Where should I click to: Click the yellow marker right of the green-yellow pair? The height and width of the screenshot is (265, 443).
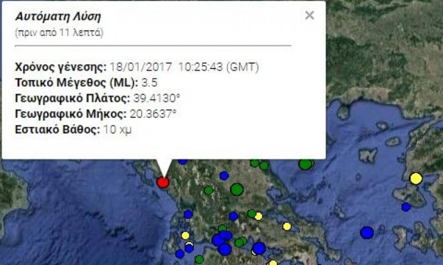point(287,226)
